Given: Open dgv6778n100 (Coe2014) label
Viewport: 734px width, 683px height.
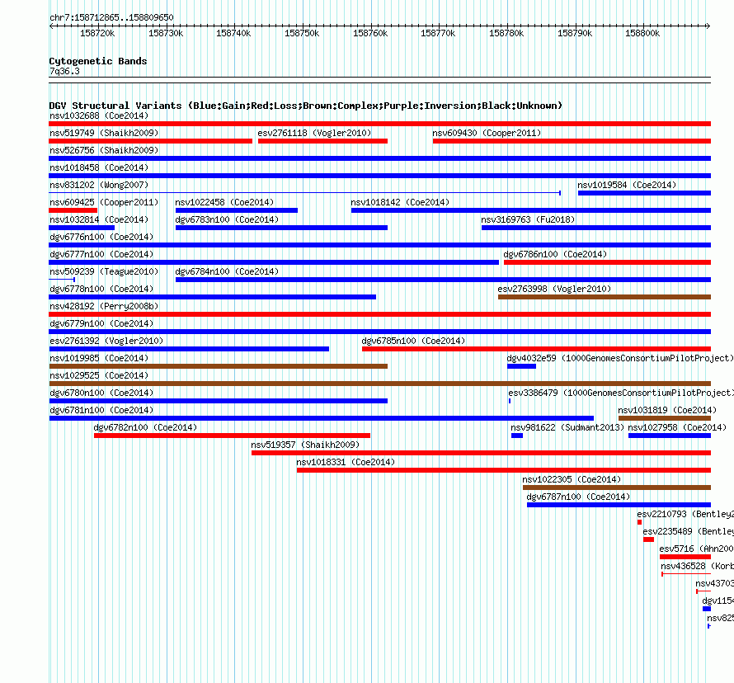Looking at the screenshot, I should click(x=101, y=289).
